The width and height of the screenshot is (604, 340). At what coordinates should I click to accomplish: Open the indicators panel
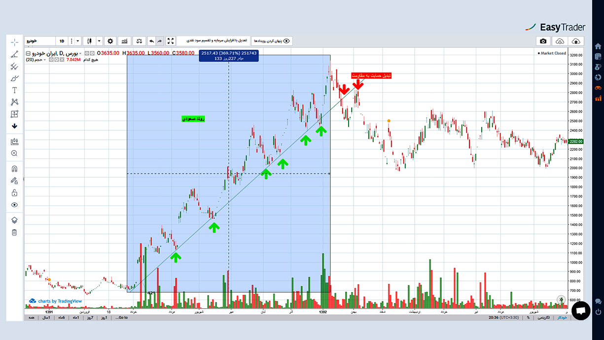tap(124, 41)
